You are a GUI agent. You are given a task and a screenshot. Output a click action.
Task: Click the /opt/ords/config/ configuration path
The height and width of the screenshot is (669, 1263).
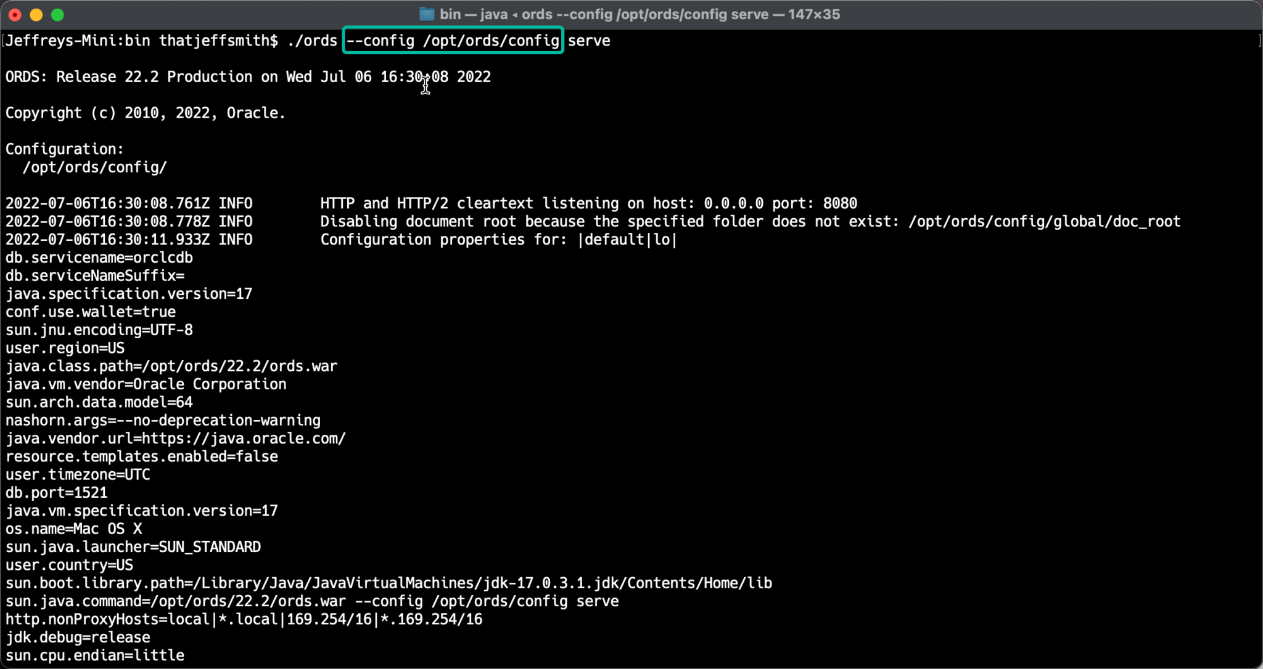[x=94, y=166]
